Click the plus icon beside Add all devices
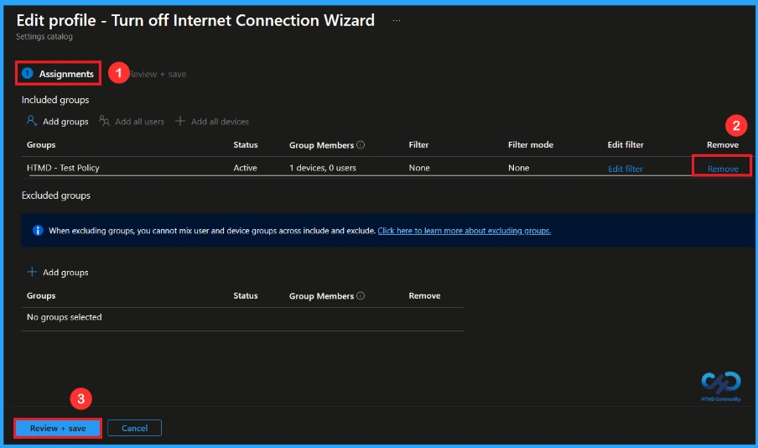This screenshot has height=448, width=758. coord(179,121)
